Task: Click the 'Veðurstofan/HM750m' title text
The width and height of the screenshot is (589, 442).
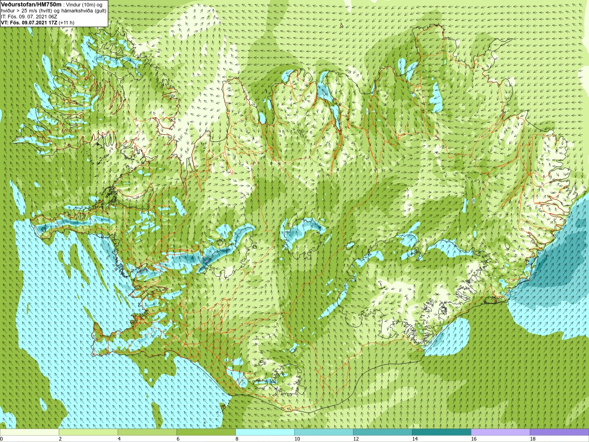Action: (31, 4)
